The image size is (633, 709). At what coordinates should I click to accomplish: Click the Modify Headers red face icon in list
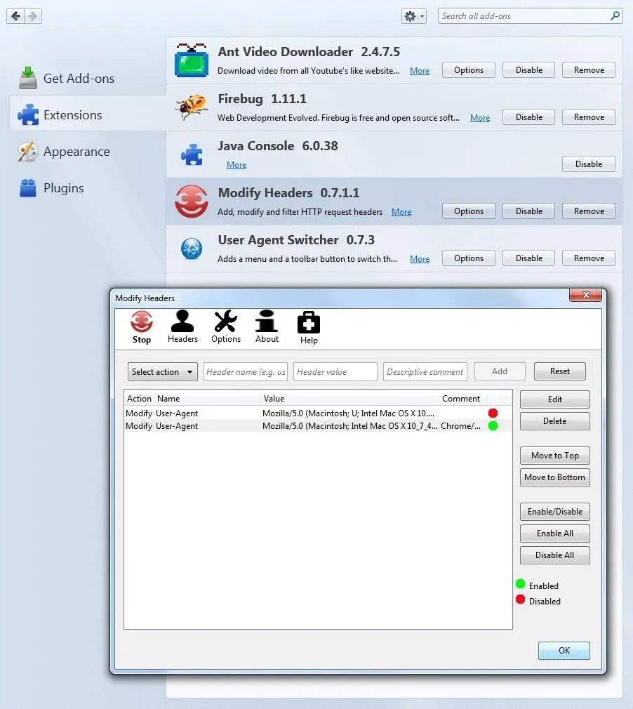tap(192, 201)
